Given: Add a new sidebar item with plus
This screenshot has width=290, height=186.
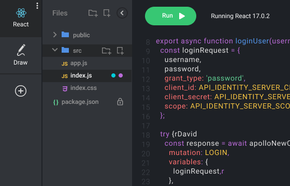Looking at the screenshot, I should pyautogui.click(x=21, y=91).
